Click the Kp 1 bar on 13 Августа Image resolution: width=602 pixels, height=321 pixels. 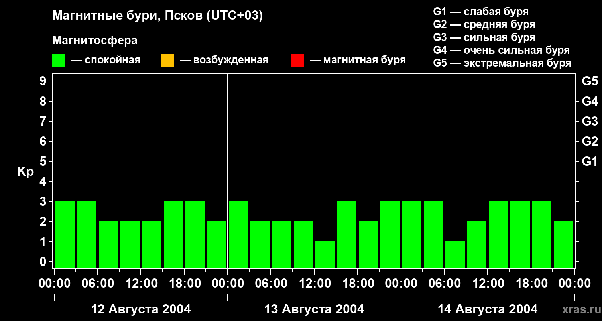tap(325, 254)
